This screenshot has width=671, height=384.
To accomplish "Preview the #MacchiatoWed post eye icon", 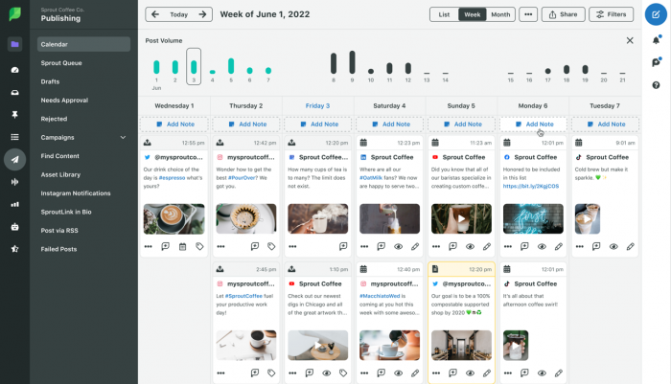I will (x=399, y=373).
